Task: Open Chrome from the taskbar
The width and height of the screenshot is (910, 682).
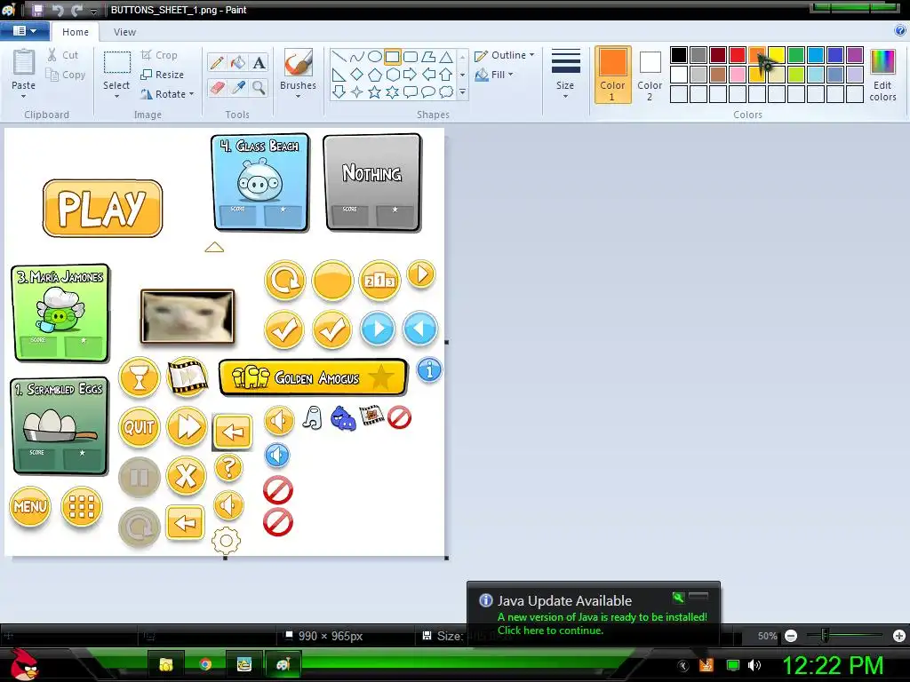Action: pyautogui.click(x=205, y=664)
